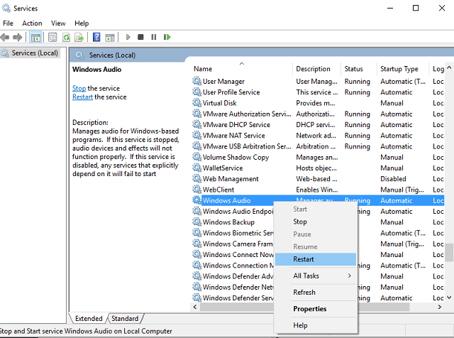Open the Action menu
This screenshot has width=454, height=338.
pyautogui.click(x=32, y=23)
